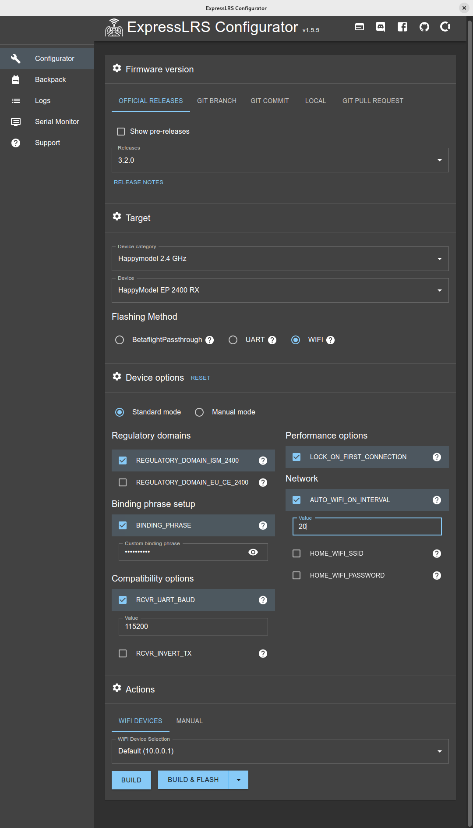Select UART flashing method
The width and height of the screenshot is (473, 828).
pos(233,340)
